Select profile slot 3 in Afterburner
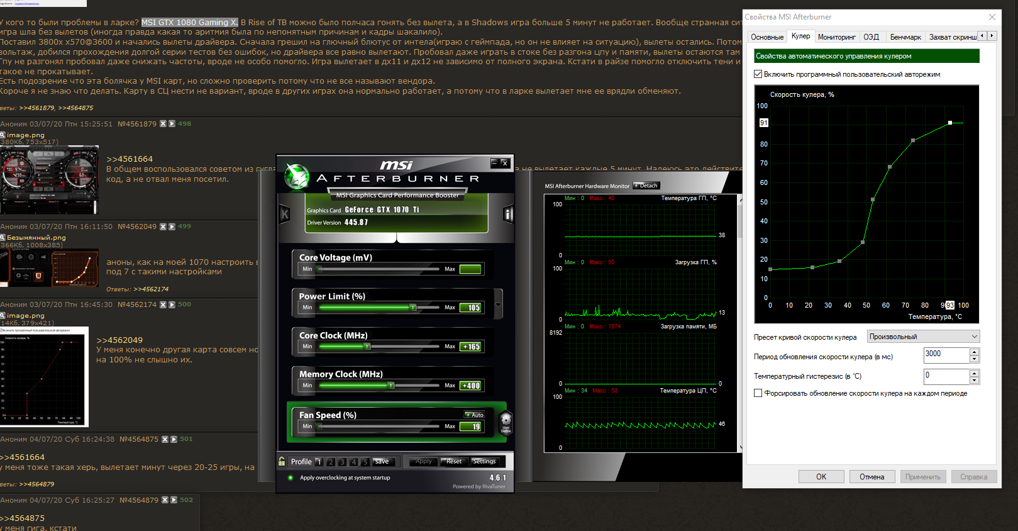Screen dimensions: 1018x531 click(x=342, y=462)
